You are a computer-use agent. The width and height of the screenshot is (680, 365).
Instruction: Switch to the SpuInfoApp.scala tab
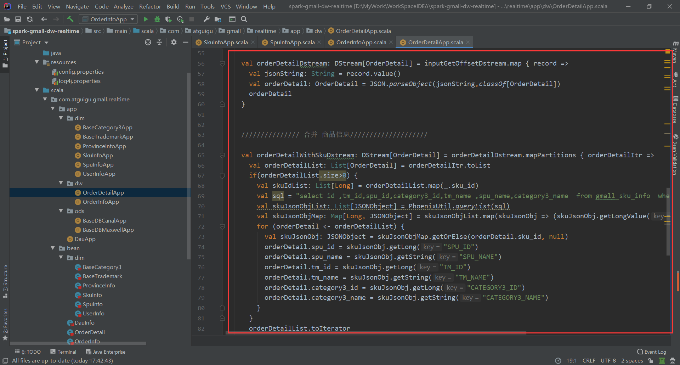click(292, 42)
